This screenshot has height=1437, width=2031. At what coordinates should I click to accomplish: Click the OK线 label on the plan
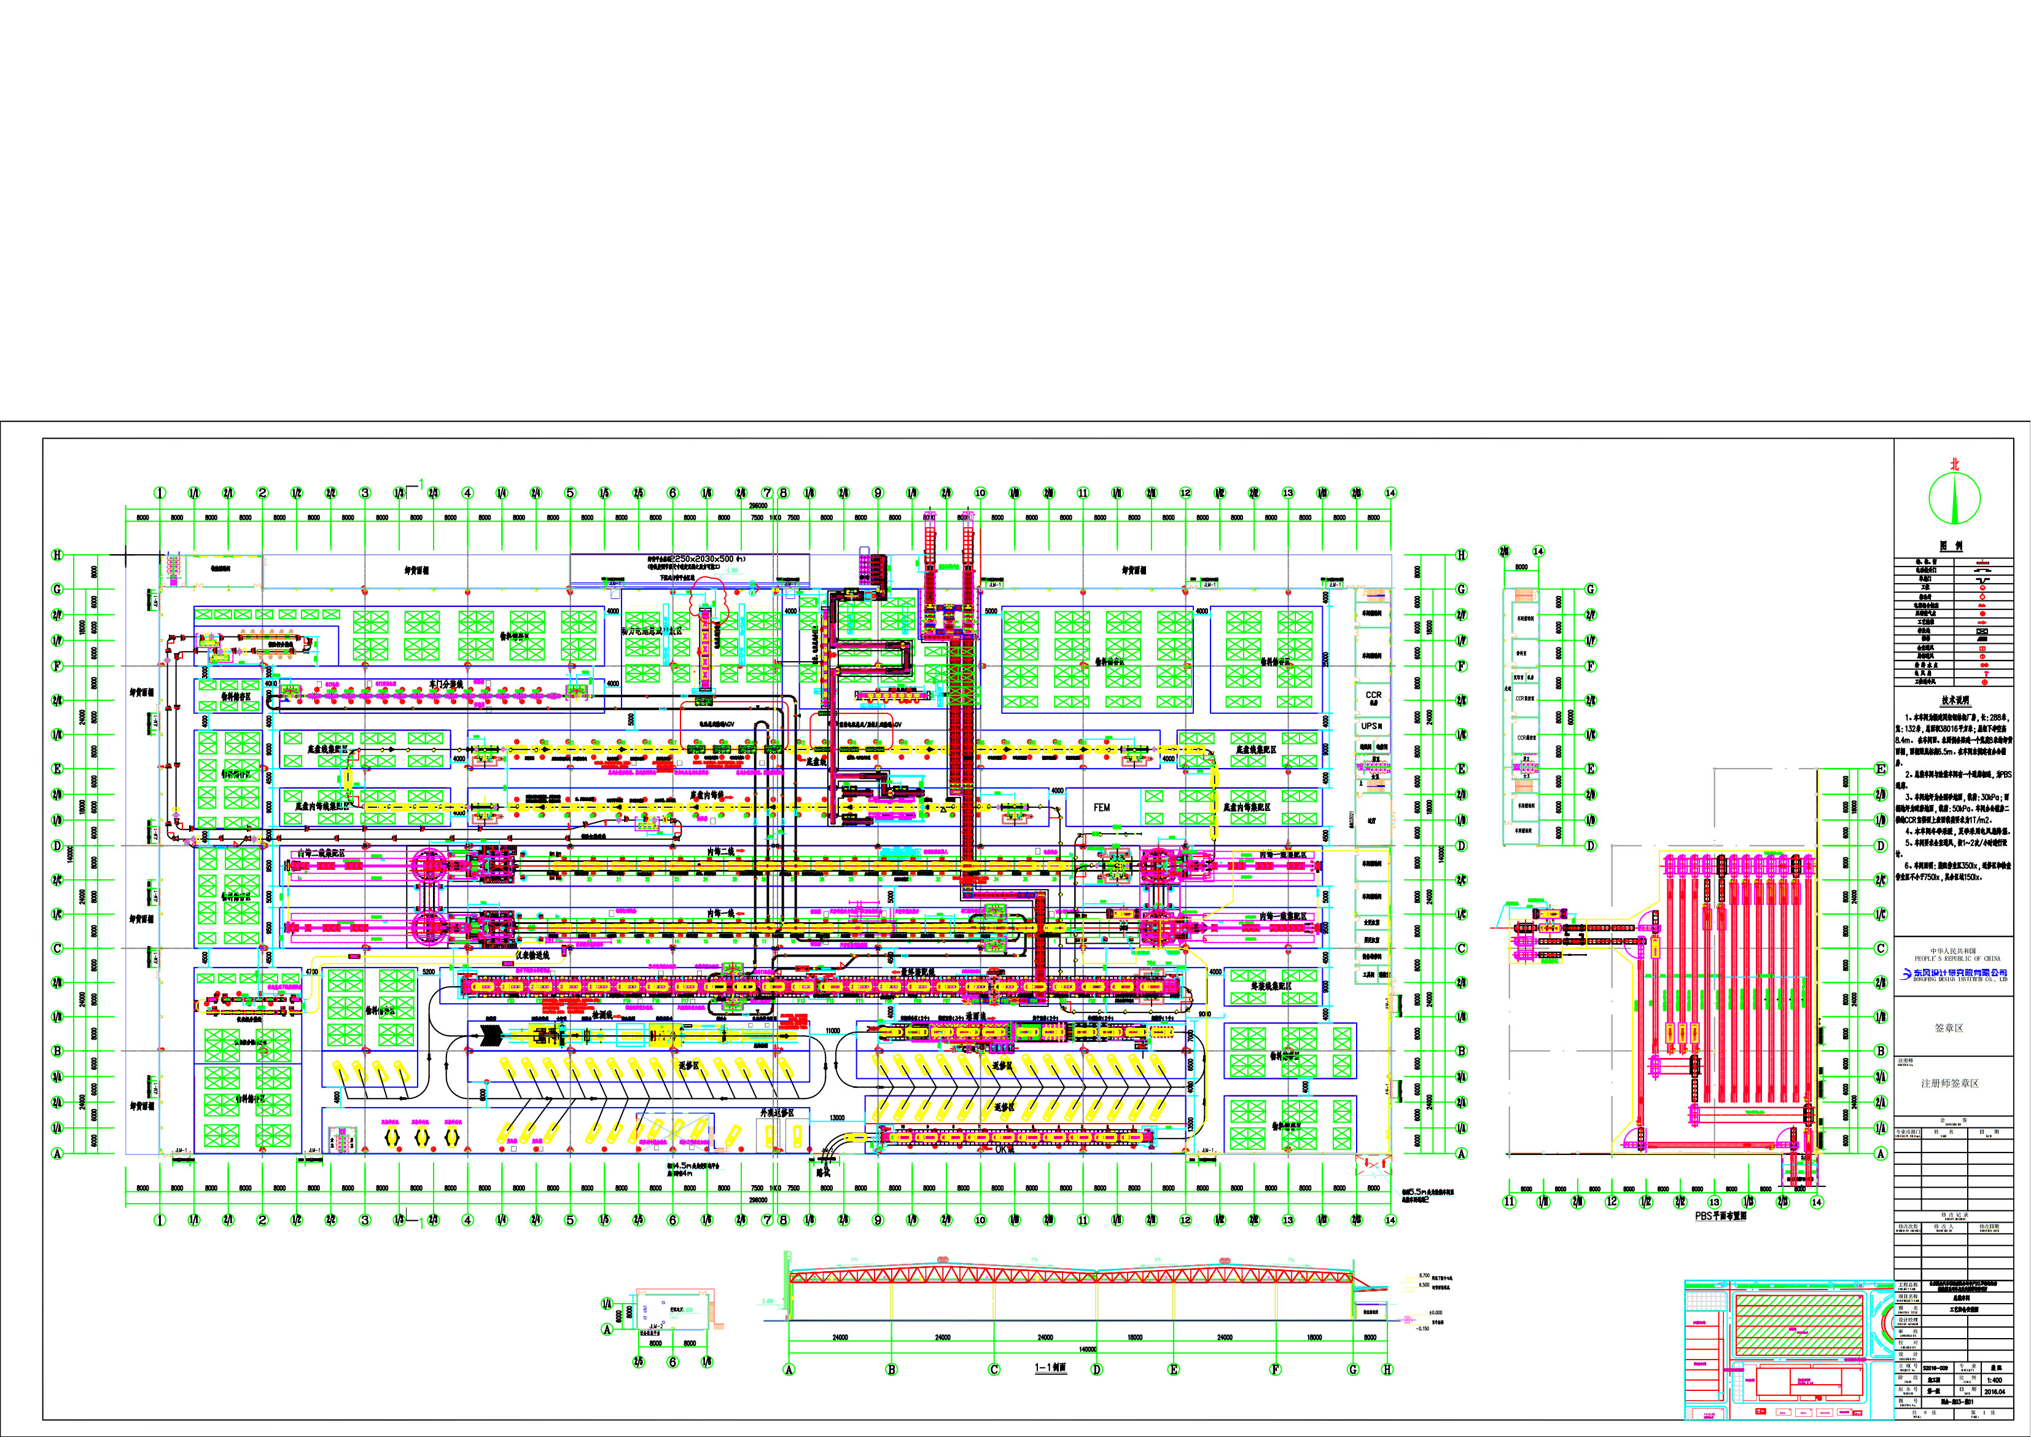[x=1005, y=1149]
